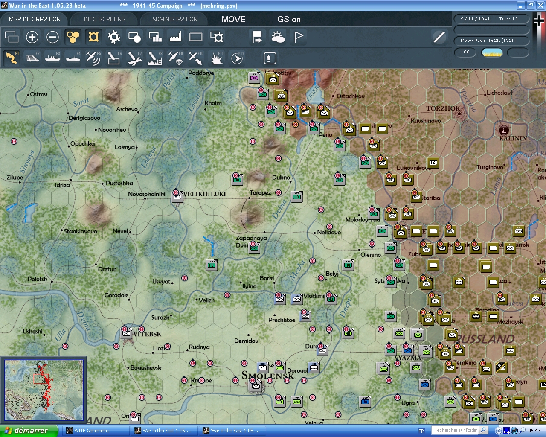Click the Windows démarrer start button

point(29,431)
